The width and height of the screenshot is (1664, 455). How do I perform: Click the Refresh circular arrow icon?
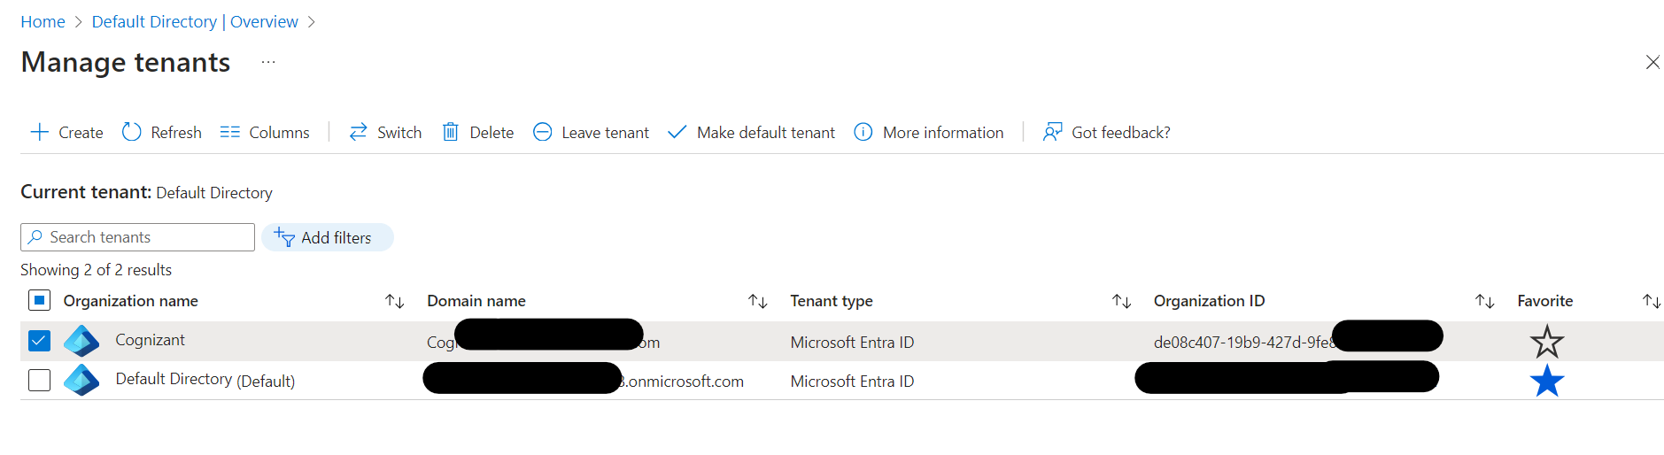(131, 132)
